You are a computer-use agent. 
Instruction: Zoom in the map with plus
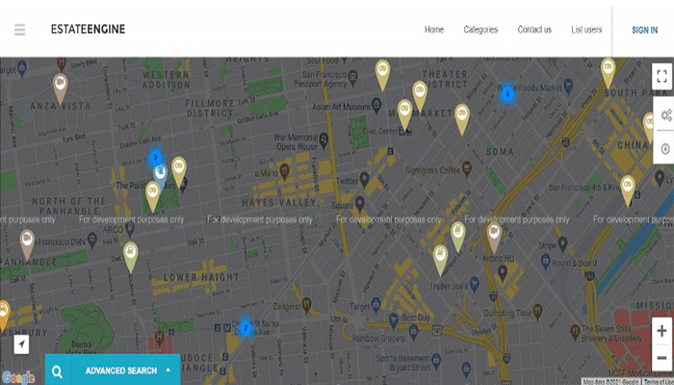click(x=661, y=331)
